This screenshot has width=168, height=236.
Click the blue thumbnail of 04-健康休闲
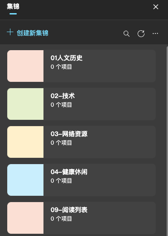[x=25, y=180]
